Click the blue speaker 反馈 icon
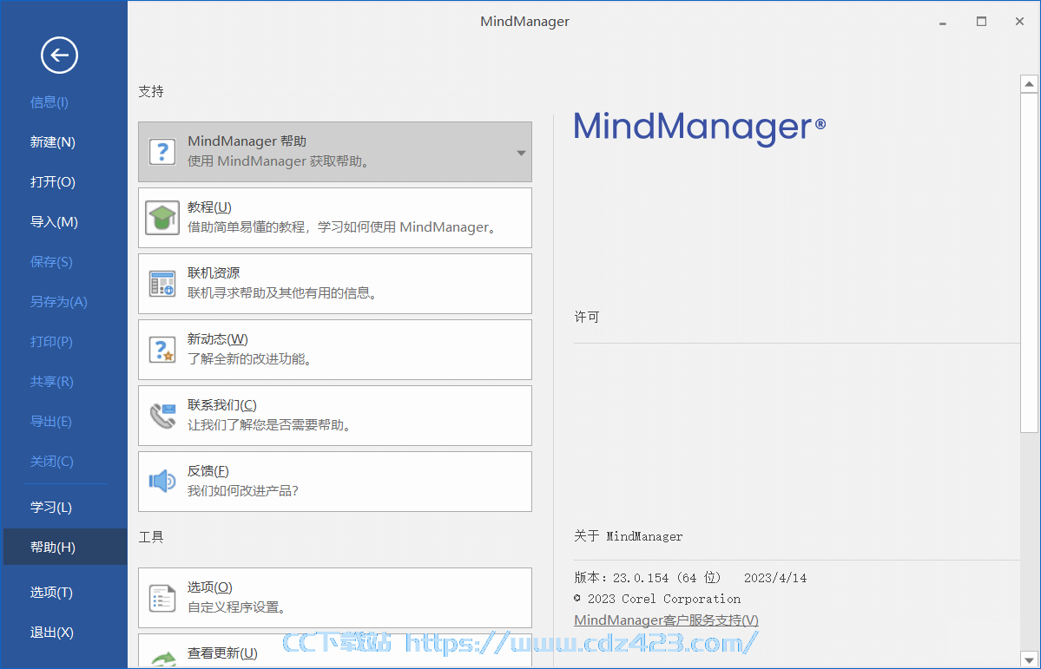 162,482
